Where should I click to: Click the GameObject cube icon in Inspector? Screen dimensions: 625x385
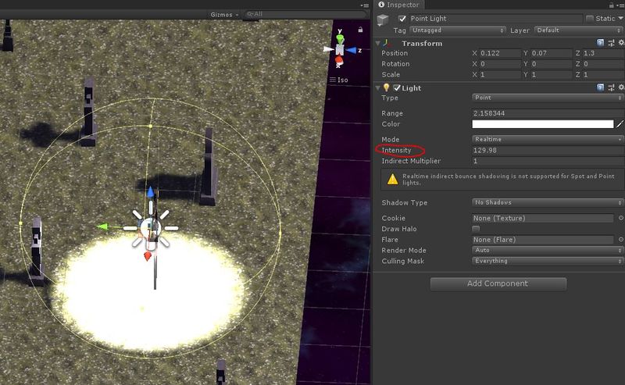pos(383,20)
